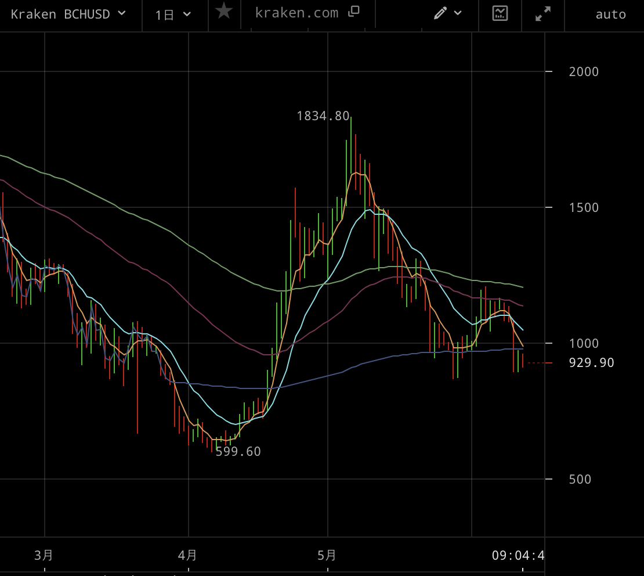Toggle fullscreen with the expand arrows icon
The height and width of the screenshot is (576, 644).
[543, 14]
